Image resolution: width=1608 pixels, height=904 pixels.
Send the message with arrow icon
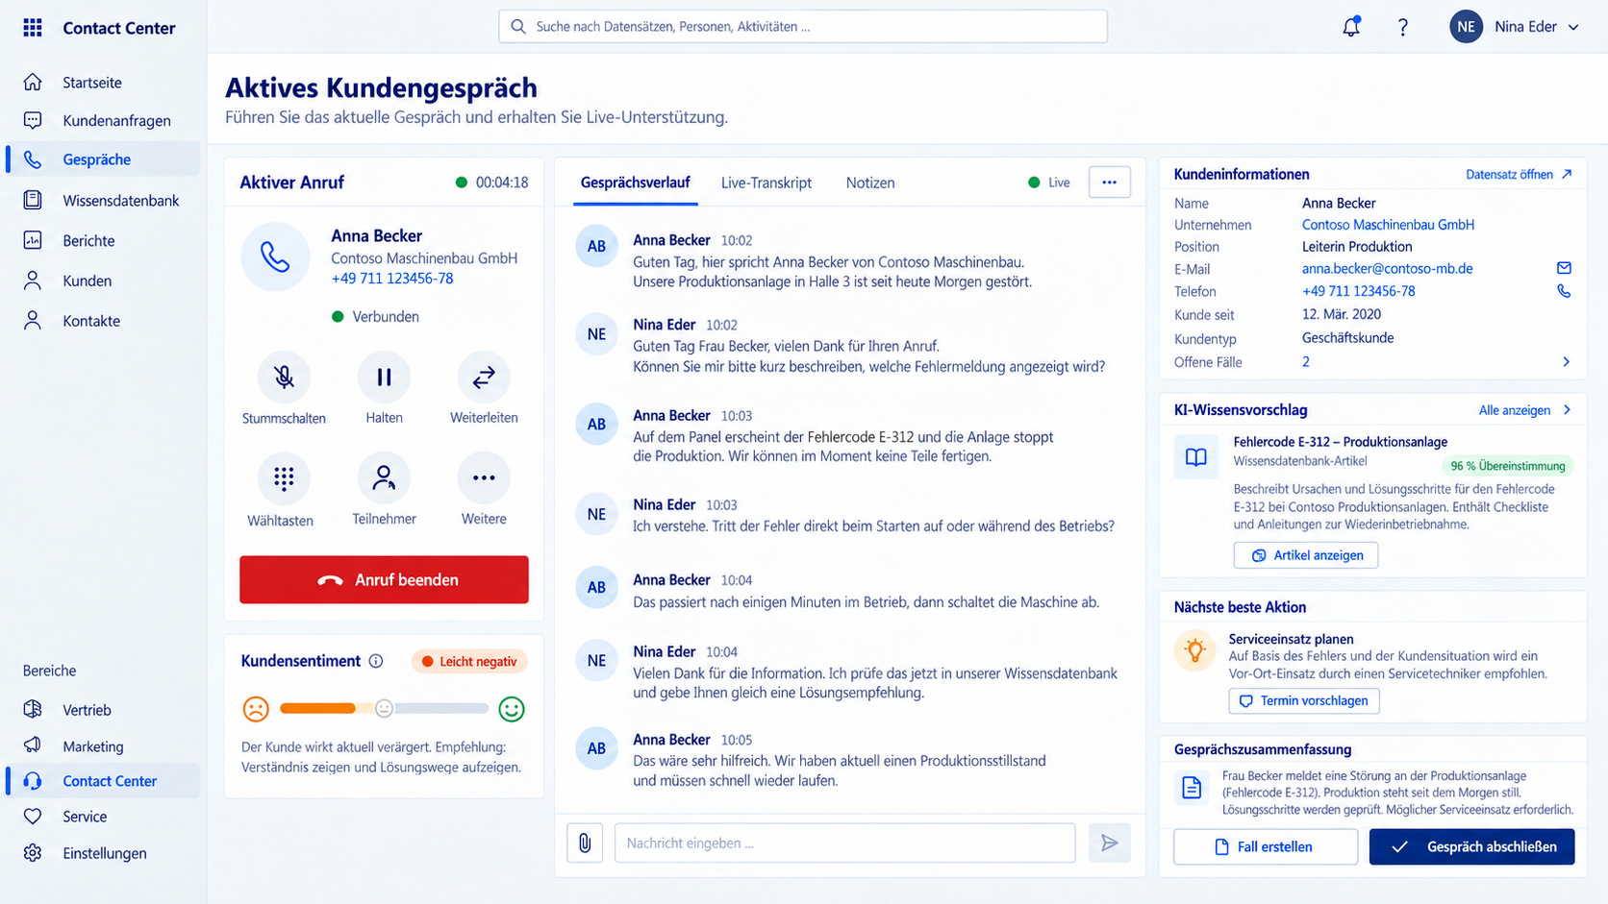[x=1110, y=843]
